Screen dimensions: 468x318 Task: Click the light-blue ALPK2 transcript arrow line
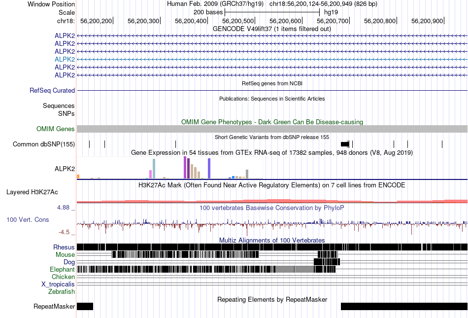(272, 60)
